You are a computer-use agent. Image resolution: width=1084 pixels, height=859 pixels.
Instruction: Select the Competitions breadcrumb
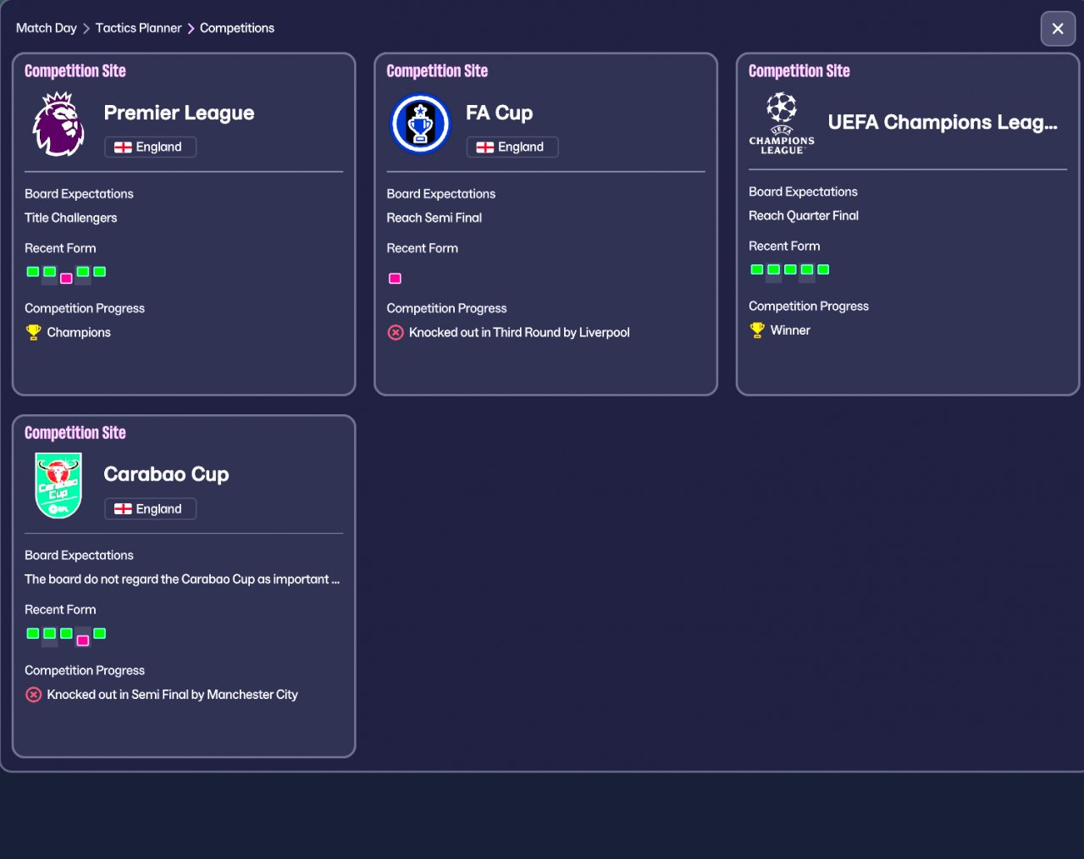(237, 28)
